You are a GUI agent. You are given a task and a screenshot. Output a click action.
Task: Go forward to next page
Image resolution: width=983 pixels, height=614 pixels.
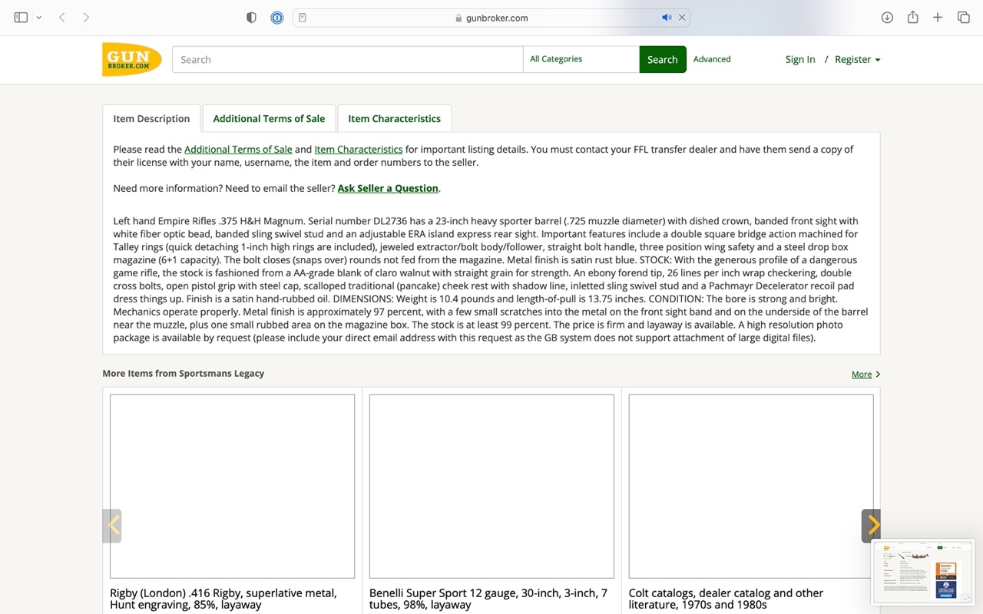[86, 18]
